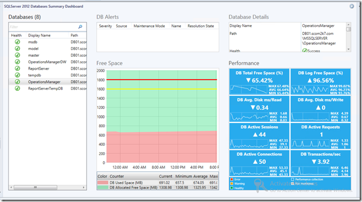Select the model database row

[x=48, y=49]
